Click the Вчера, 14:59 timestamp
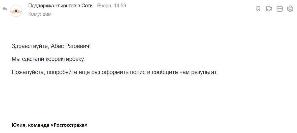 click(x=112, y=6)
